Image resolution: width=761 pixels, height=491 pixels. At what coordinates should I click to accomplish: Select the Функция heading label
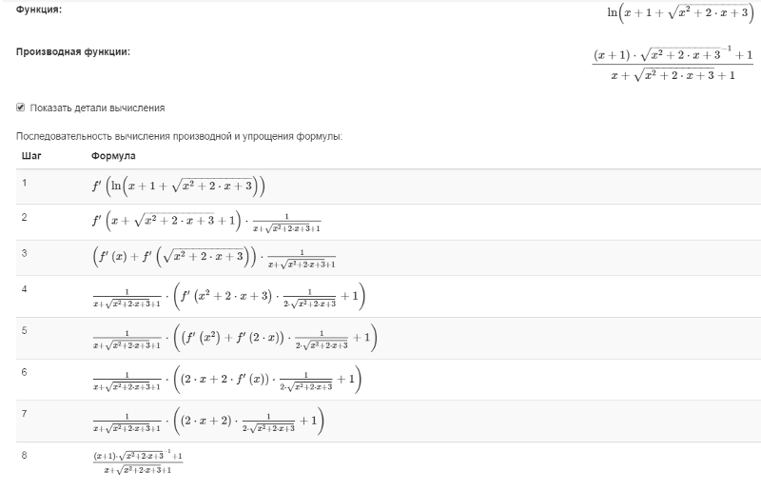pyautogui.click(x=39, y=10)
